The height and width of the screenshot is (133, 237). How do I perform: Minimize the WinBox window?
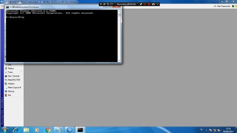point(222,1)
